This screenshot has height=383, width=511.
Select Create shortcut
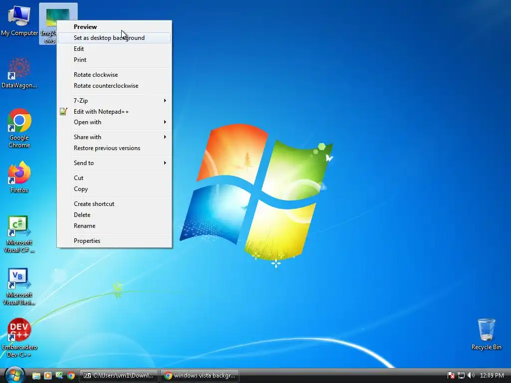tap(114, 204)
